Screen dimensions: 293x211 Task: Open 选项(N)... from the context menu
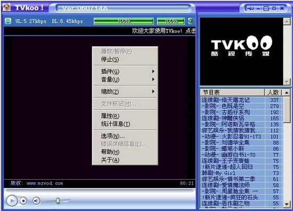pos(125,136)
